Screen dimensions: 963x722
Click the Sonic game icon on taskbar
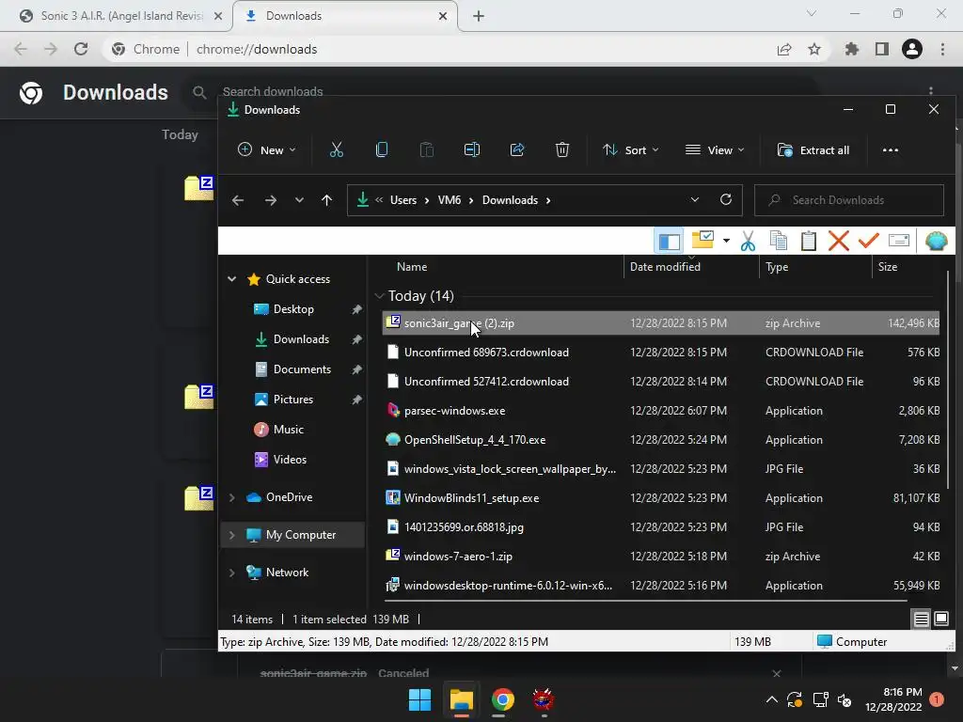click(543, 699)
